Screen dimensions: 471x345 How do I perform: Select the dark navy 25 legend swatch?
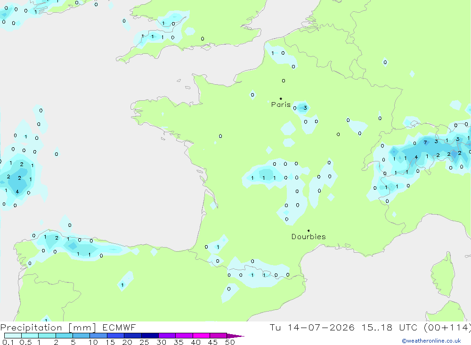pyautogui.click(x=150, y=336)
